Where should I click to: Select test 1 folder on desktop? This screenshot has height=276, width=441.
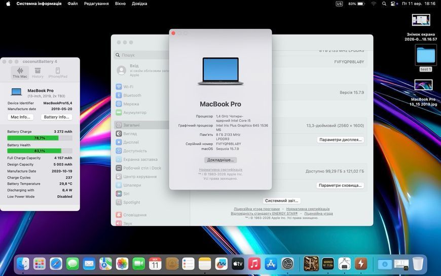pos(426,58)
